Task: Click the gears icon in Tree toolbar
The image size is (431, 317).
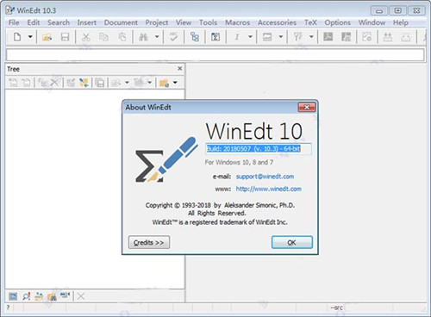Action: click(42, 83)
